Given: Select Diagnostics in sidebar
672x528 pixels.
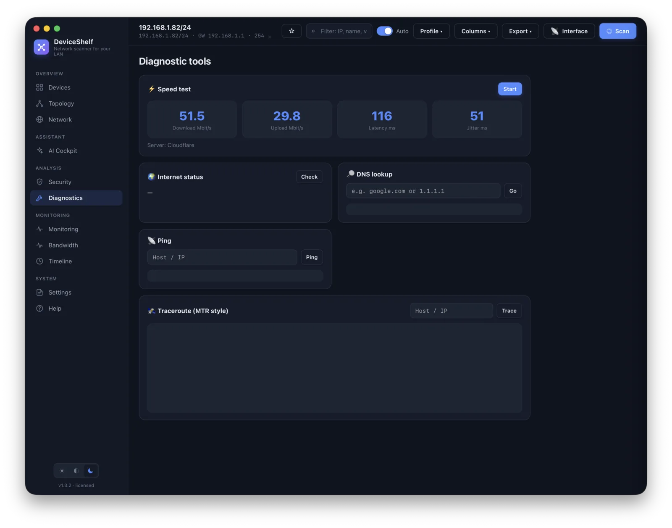Looking at the screenshot, I should click(x=76, y=198).
